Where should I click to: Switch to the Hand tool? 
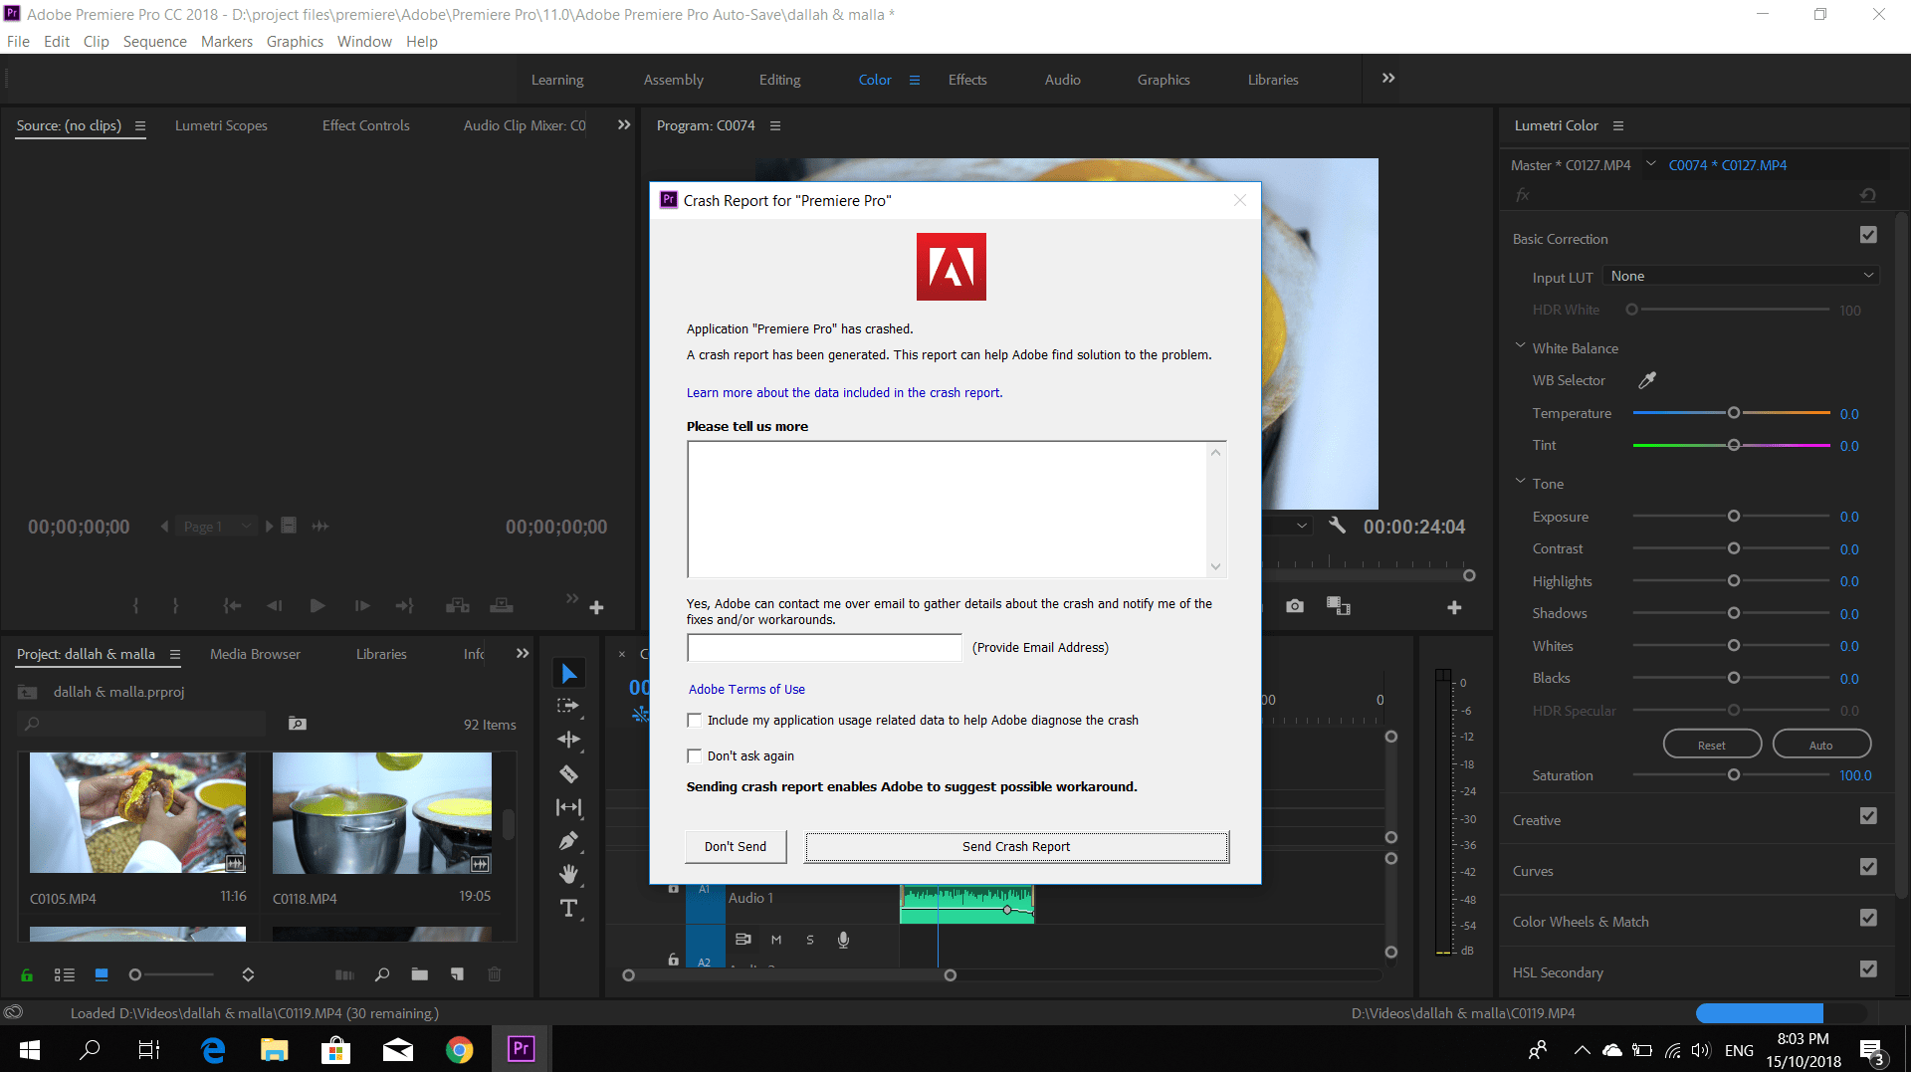568,874
